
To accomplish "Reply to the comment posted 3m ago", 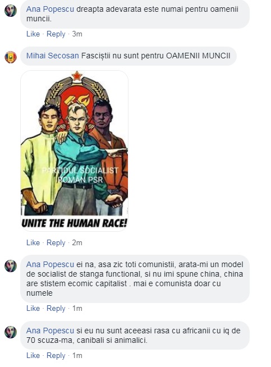I will click(56, 34).
